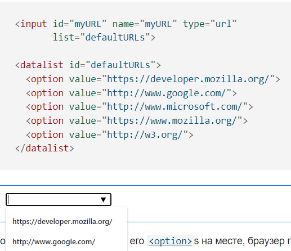Click the <input id="myURL" code line
Screen dimensions: 291x251
point(126,24)
